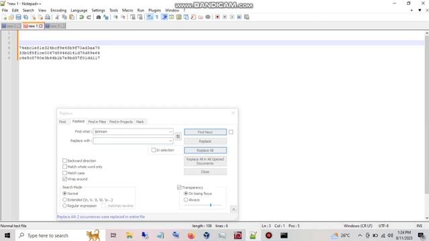Select the Normal search mode radio
Screen dimensions: 429x241
[x=64, y=193]
